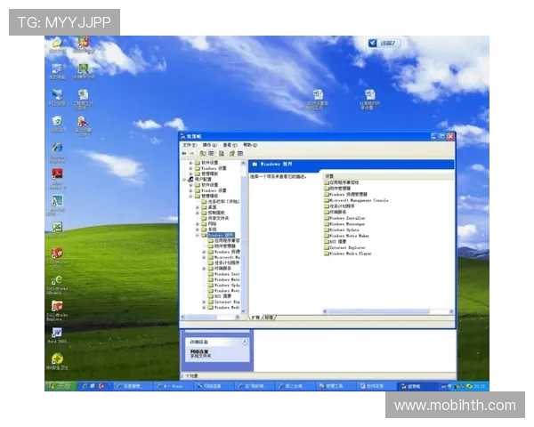Collapse the Windows 组件 tree node
This screenshot has width=534, height=427.
197,235
